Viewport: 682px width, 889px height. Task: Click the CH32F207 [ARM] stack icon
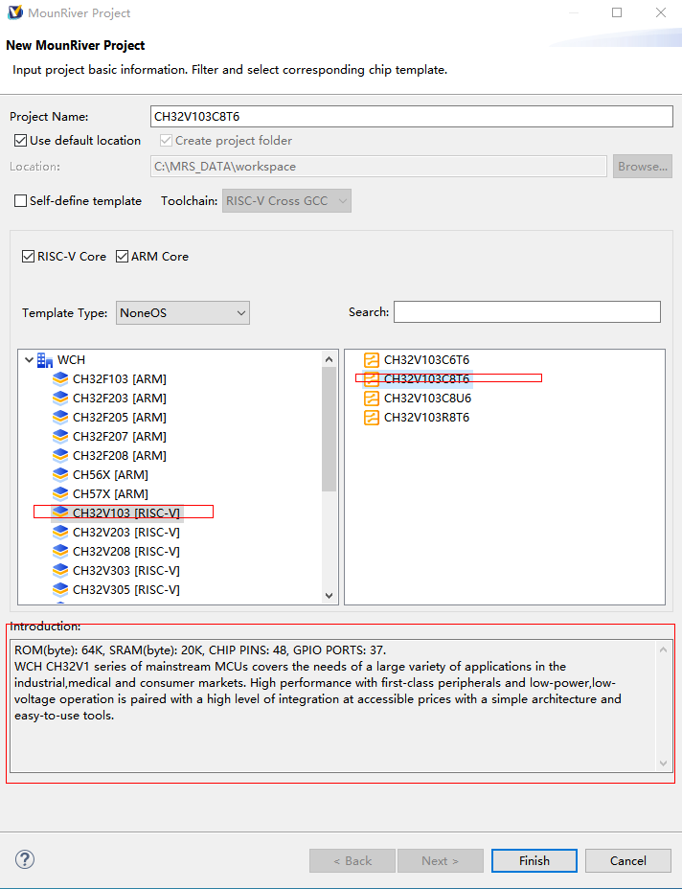click(x=60, y=437)
